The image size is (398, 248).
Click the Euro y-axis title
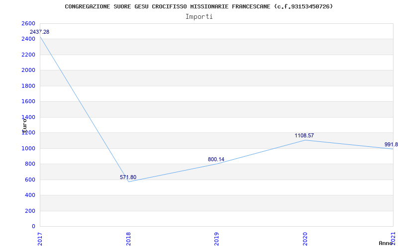24,126
